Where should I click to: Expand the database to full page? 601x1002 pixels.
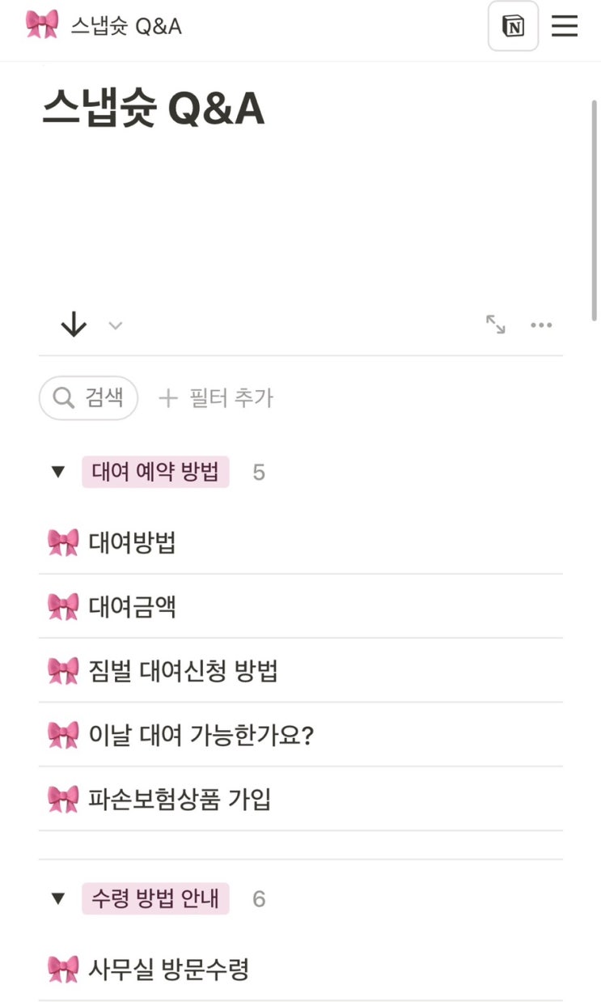click(495, 325)
